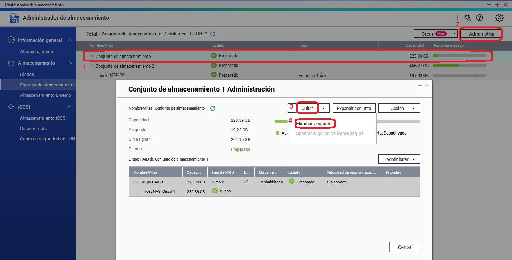This screenshot has width=512, height=260.
Task: Select Eliminar conjunto from the menu
Action: (314, 123)
